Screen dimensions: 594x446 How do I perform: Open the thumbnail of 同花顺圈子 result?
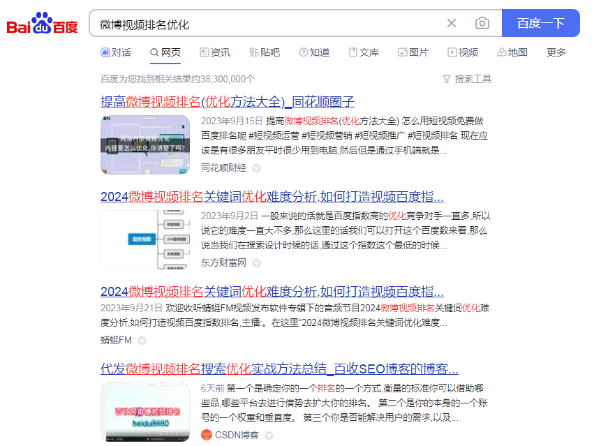(145, 144)
